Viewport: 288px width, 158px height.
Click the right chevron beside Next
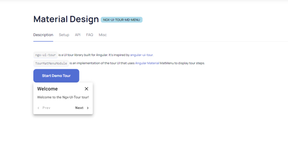(x=88, y=108)
